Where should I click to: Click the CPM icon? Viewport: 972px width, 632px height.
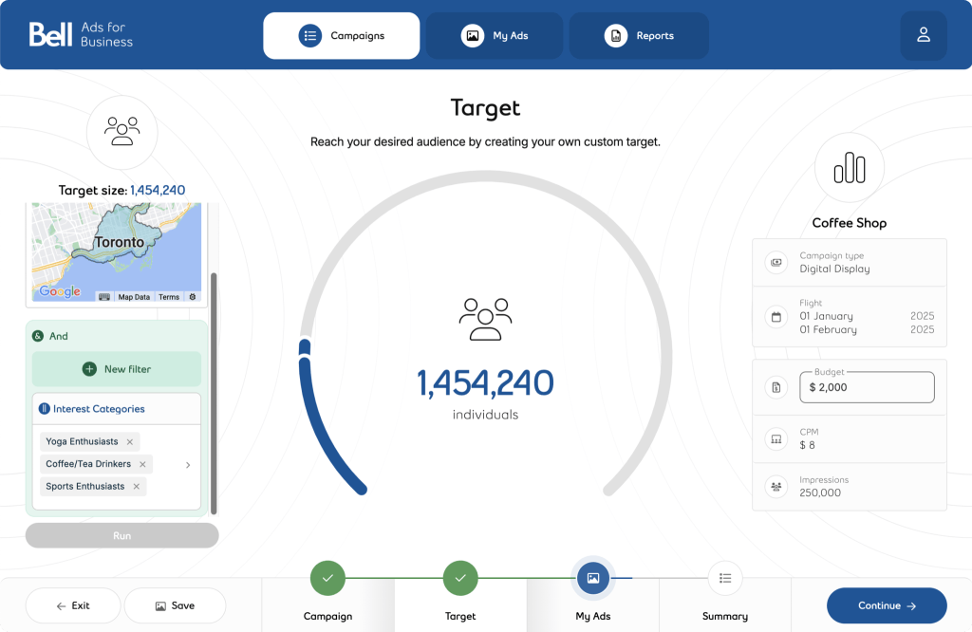[x=776, y=439]
